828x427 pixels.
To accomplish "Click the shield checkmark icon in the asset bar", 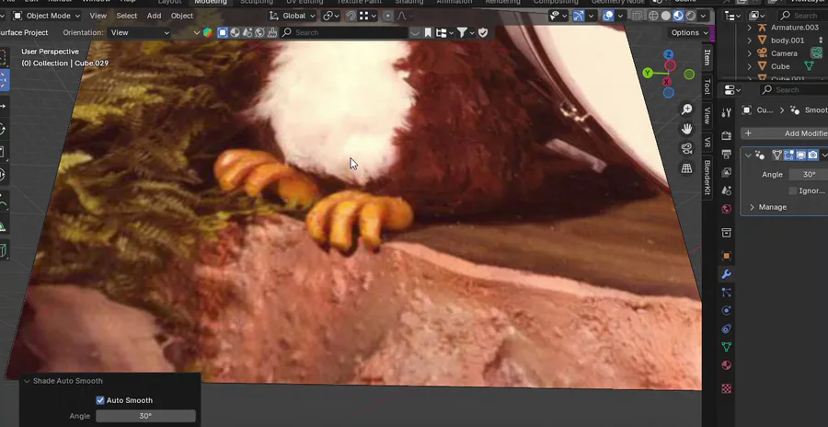I will [x=483, y=33].
